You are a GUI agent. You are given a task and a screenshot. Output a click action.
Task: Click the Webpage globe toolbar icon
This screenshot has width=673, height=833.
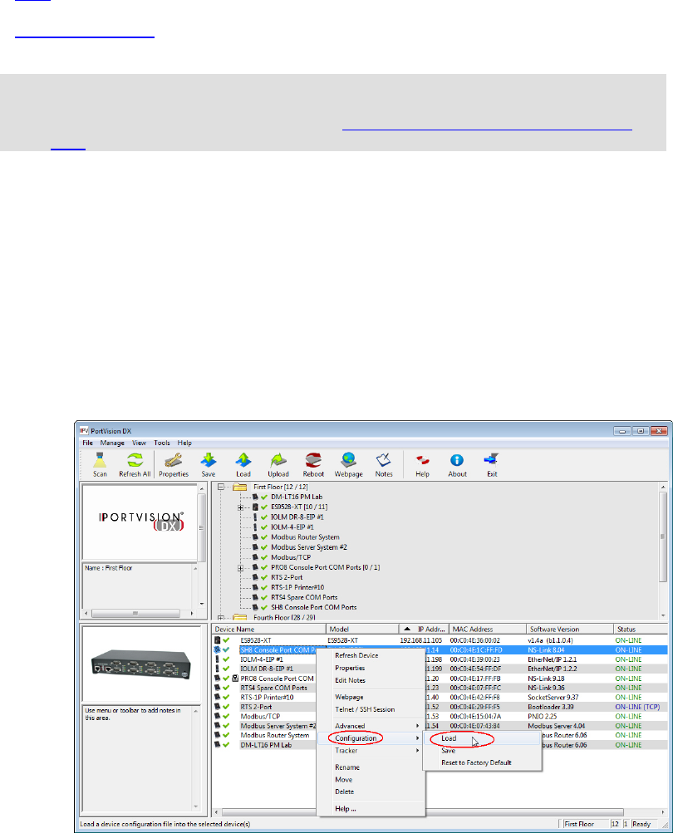349,464
